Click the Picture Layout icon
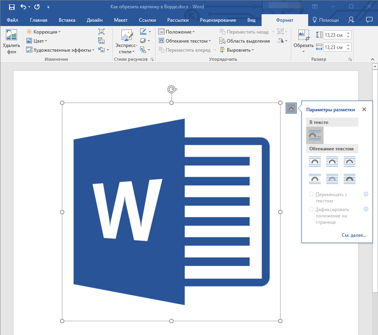Image resolution: width=378 pixels, height=335 pixels. pyautogui.click(x=143, y=50)
